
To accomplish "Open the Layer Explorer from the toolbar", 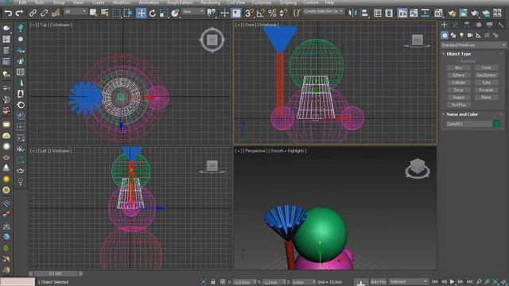I will pyautogui.click(x=389, y=13).
